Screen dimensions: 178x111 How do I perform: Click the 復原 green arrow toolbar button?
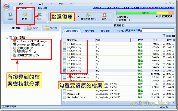[x=25, y=16]
